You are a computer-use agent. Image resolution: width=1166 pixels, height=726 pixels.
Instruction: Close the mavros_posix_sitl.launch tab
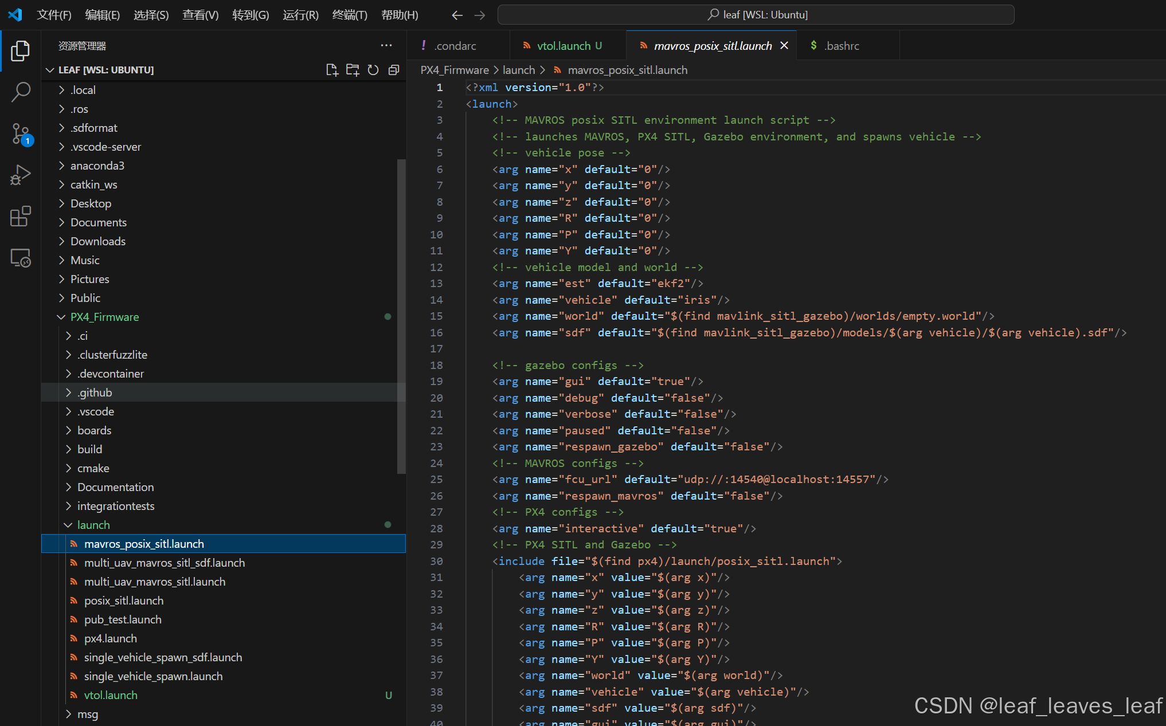784,45
